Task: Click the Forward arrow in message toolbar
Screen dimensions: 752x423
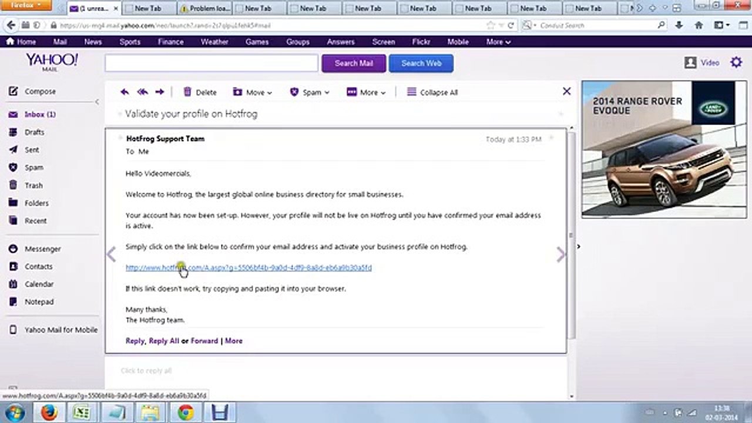Action: click(159, 92)
